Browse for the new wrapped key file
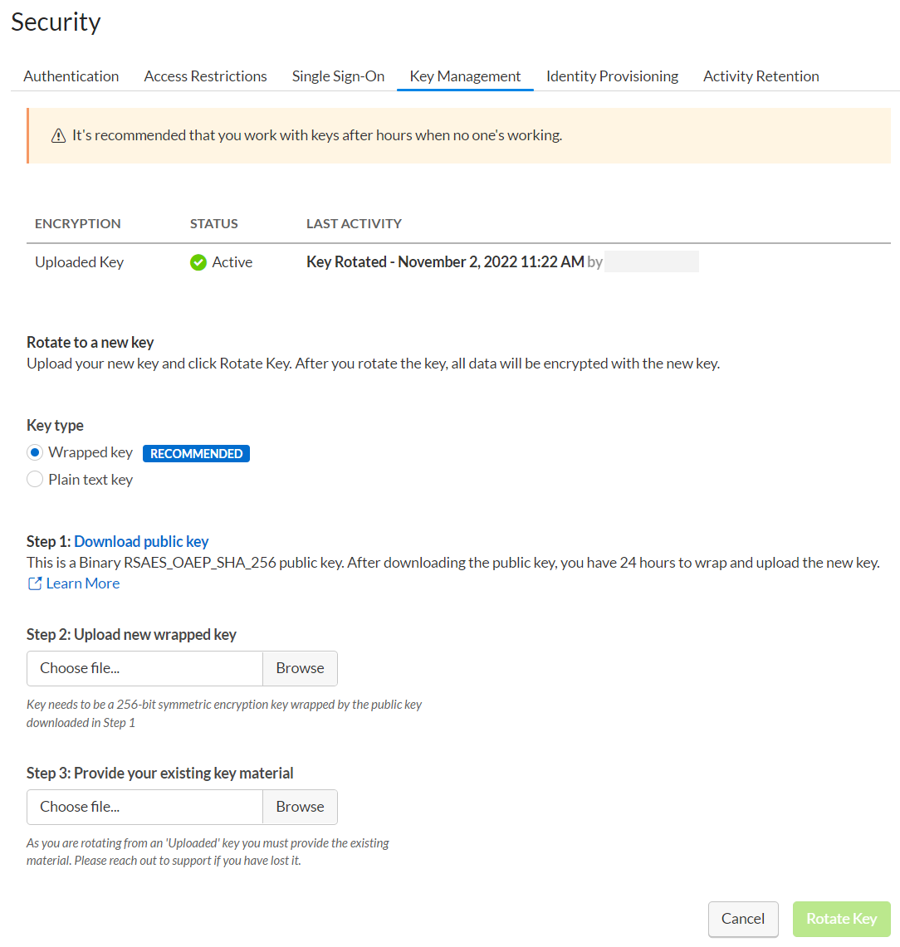Viewport: 900px width, 947px height. (300, 668)
